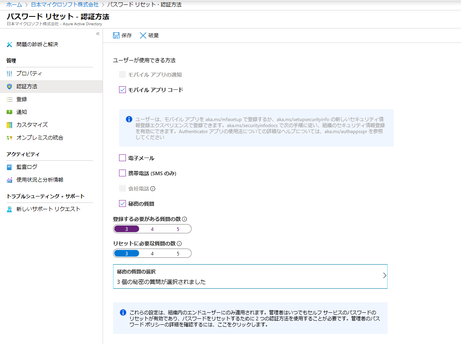Open オンプレミスの統合 in the sidebar
This screenshot has height=344, width=461.
point(40,138)
